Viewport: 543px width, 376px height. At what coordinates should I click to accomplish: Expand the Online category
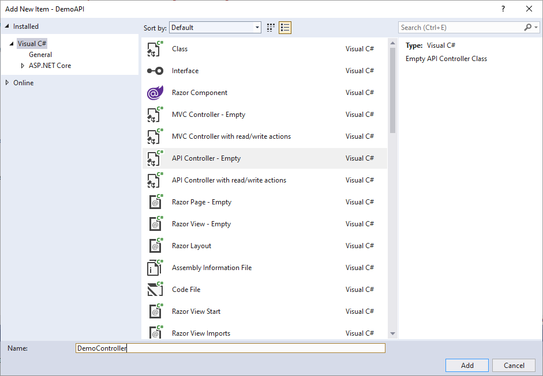pyautogui.click(x=7, y=83)
